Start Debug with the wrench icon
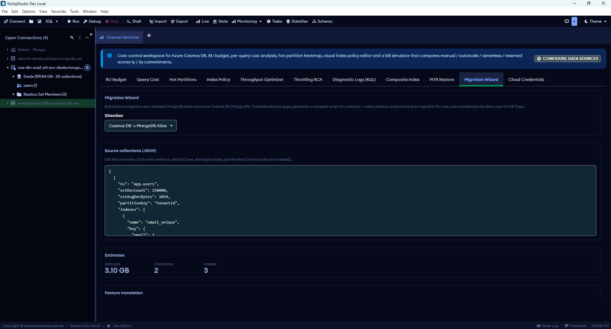 click(x=92, y=21)
